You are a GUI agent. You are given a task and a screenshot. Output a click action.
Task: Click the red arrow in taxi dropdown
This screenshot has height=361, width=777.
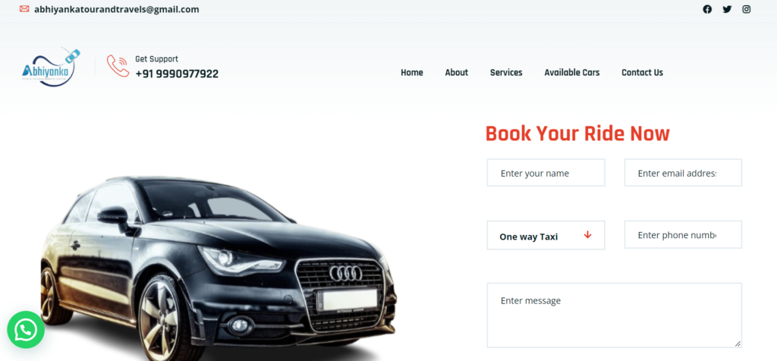(x=588, y=234)
